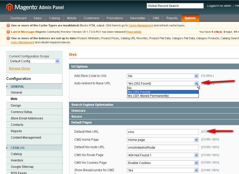Expand the GENERAL section arrow
Screen dimensions: 239x174
pos(7,87)
